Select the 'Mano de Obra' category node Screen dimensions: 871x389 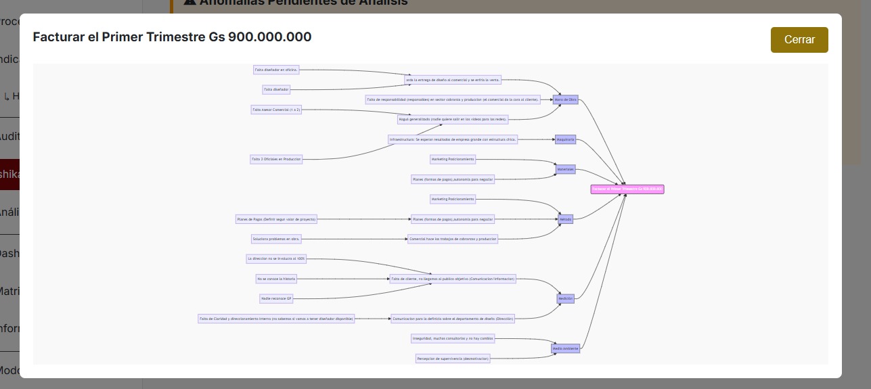tap(566, 99)
